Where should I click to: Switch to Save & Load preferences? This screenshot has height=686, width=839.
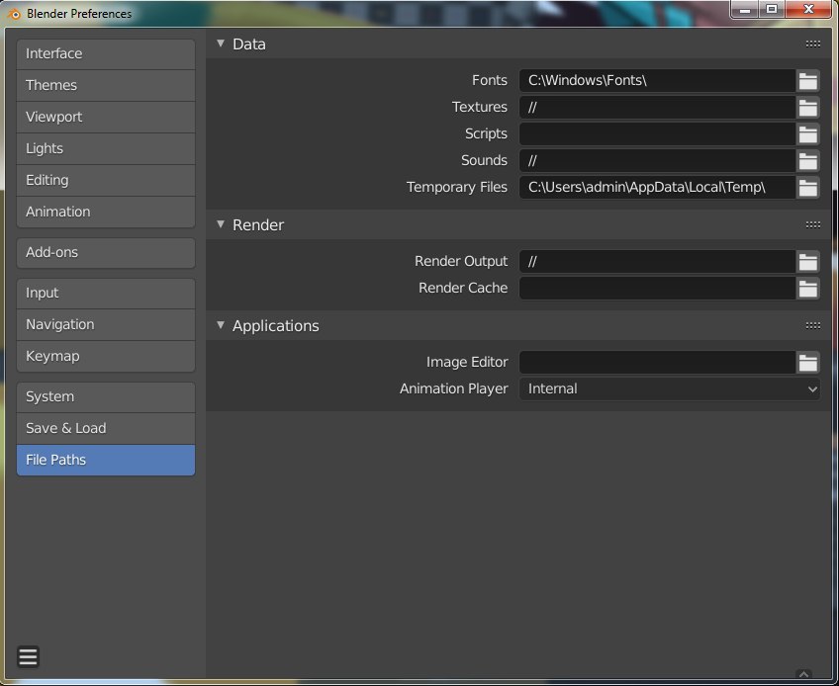(106, 428)
